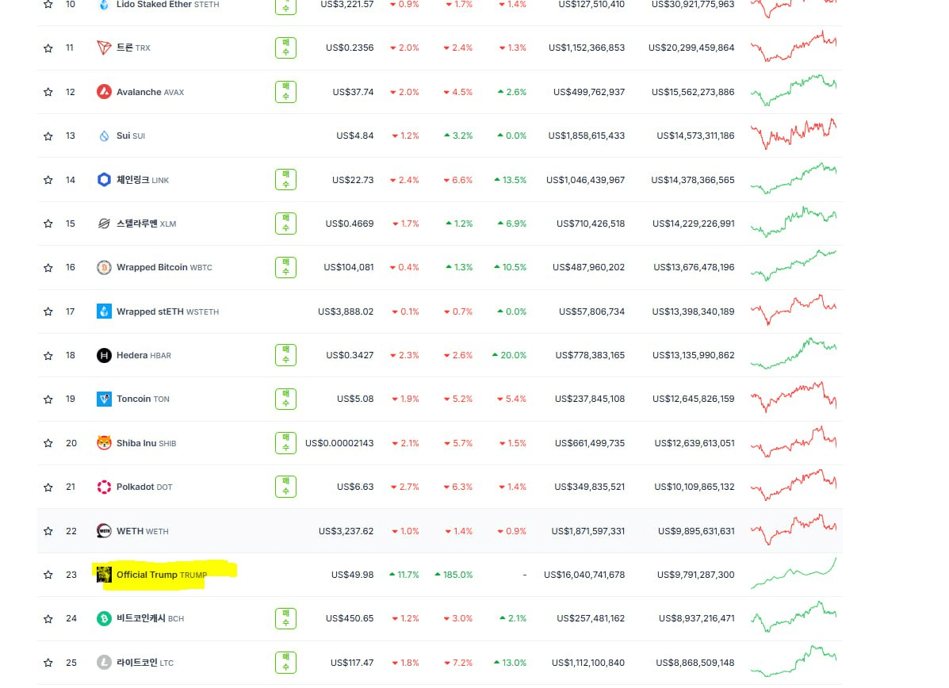The height and width of the screenshot is (688, 949).
Task: Click the Wrapped Bitcoin logo icon
Action: 104,267
